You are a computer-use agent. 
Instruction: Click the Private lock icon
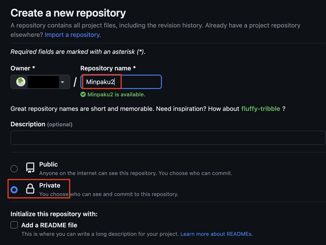pyautogui.click(x=30, y=189)
